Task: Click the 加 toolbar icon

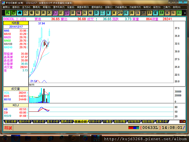Action: (25, 13)
